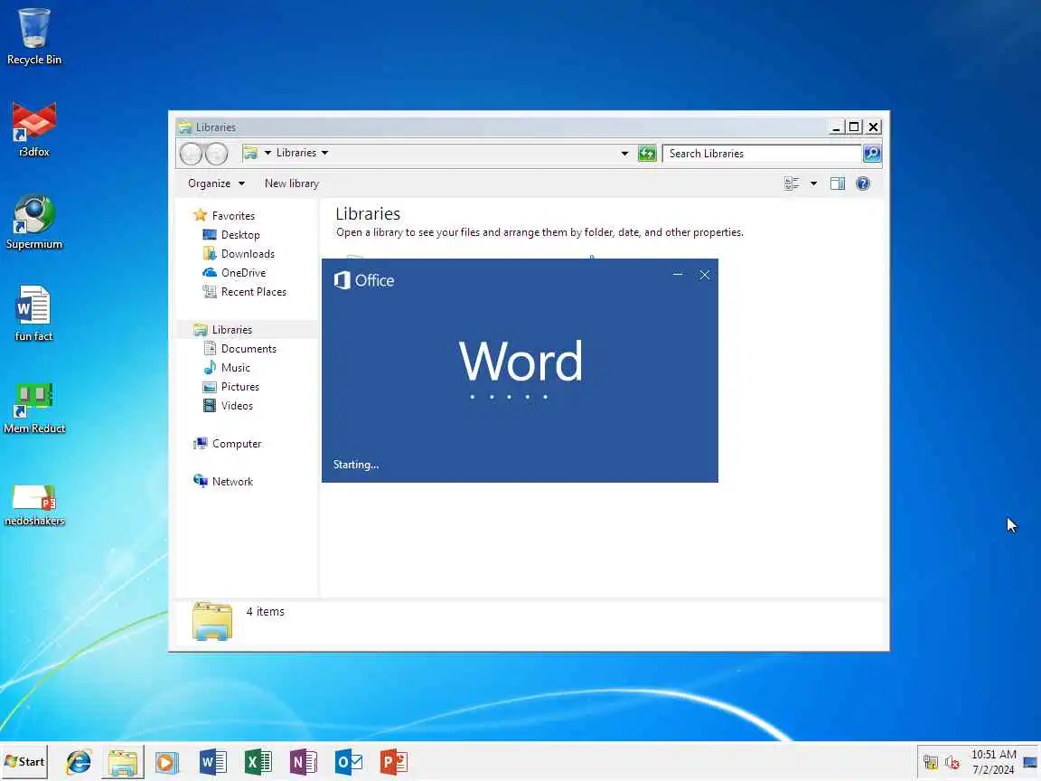1041x781 pixels.
Task: Open Excel from the taskbar
Action: point(258,762)
